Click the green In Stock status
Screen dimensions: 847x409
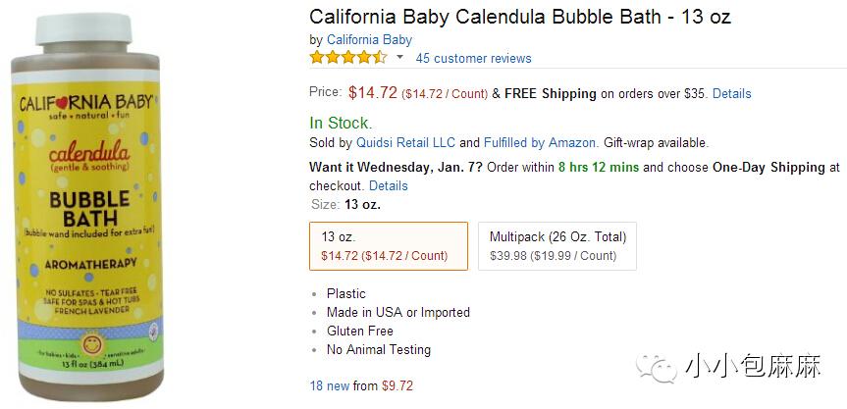[x=341, y=124]
